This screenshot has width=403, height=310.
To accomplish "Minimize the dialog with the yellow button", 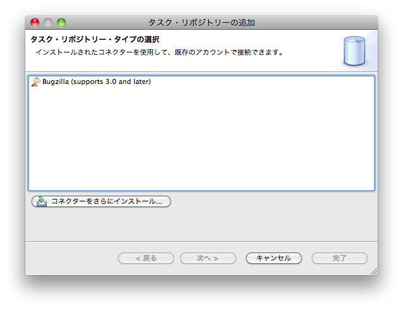I will pyautogui.click(x=48, y=23).
